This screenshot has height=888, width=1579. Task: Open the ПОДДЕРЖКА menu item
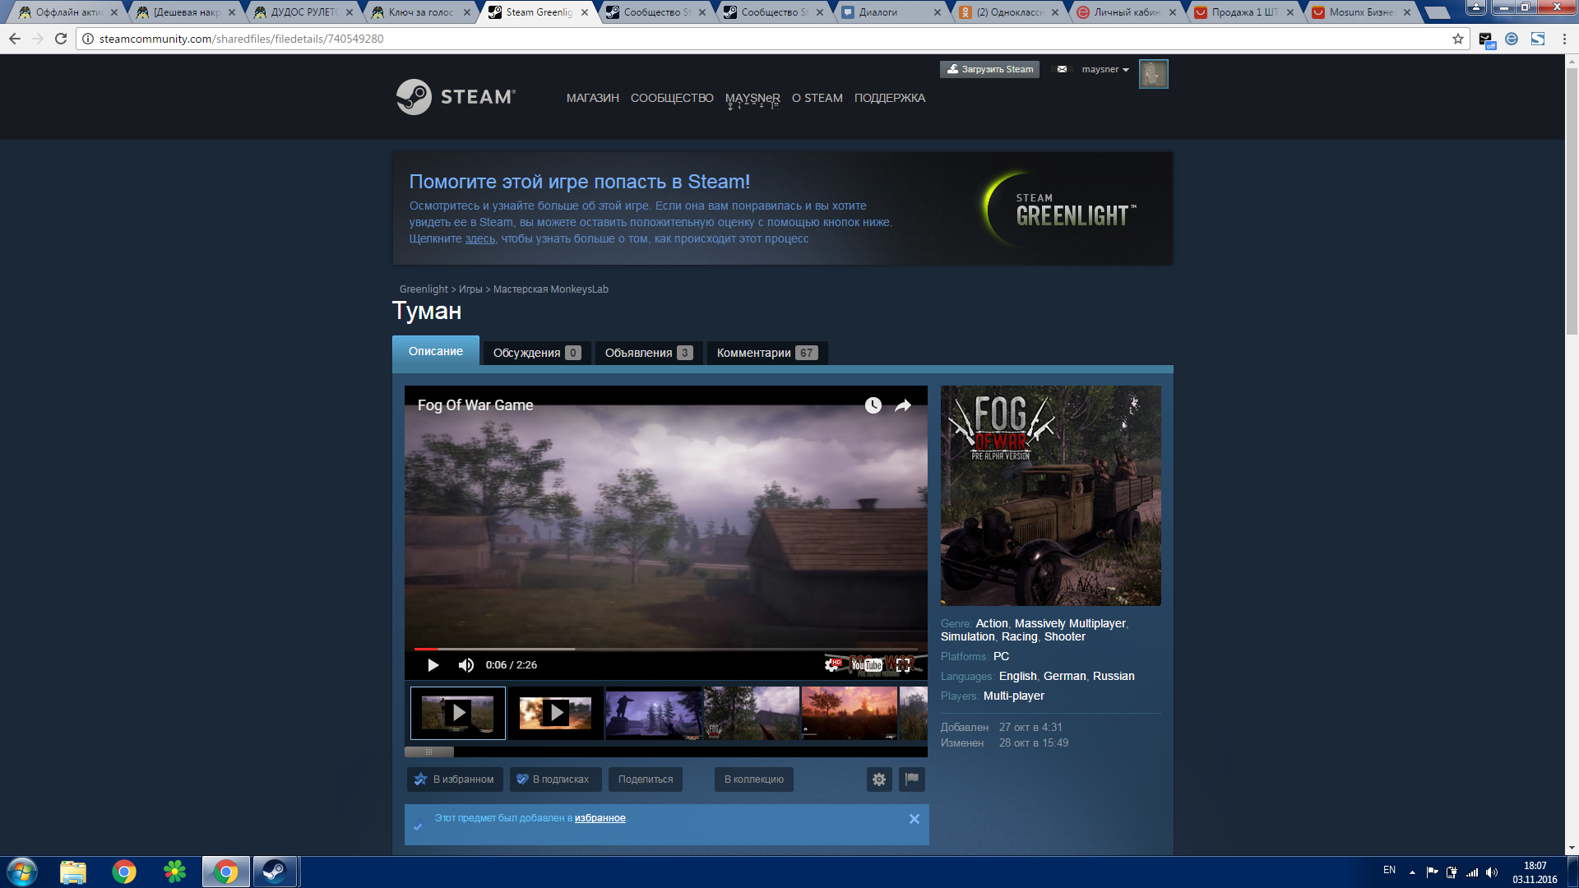890,98
